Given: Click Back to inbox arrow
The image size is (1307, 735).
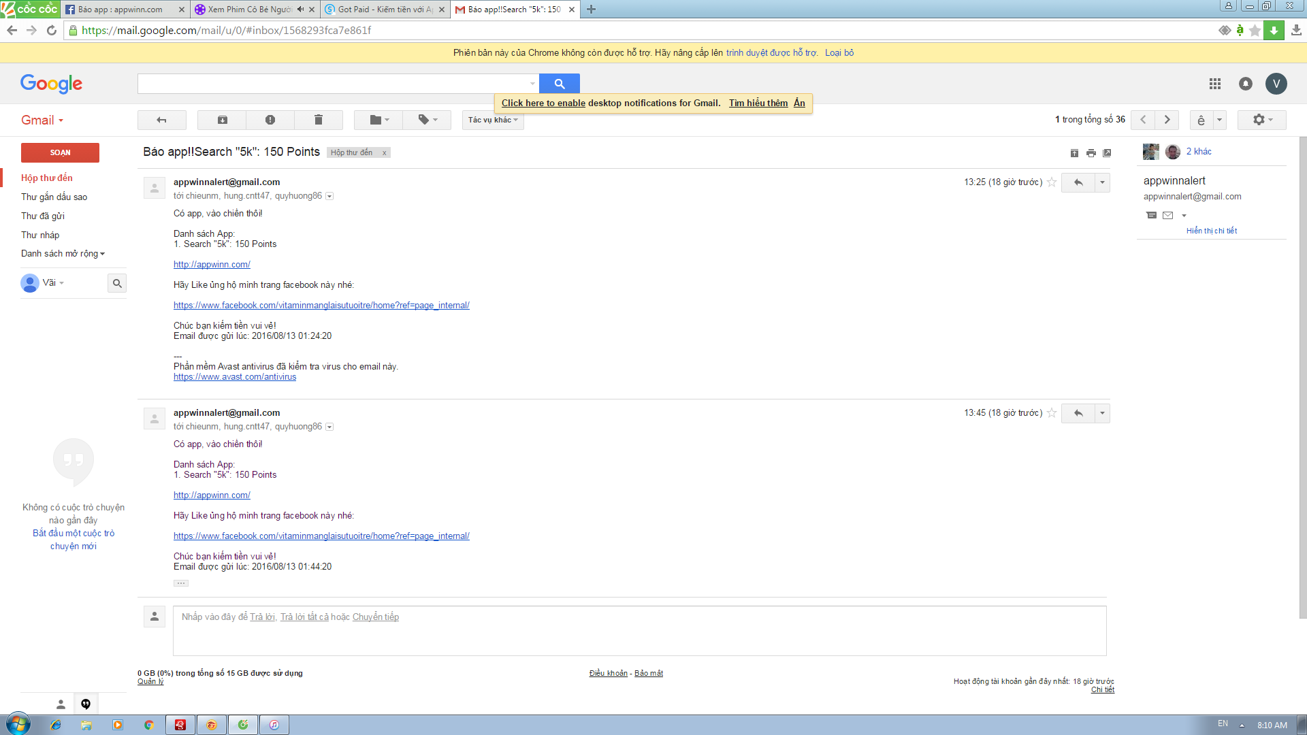Looking at the screenshot, I should tap(161, 120).
